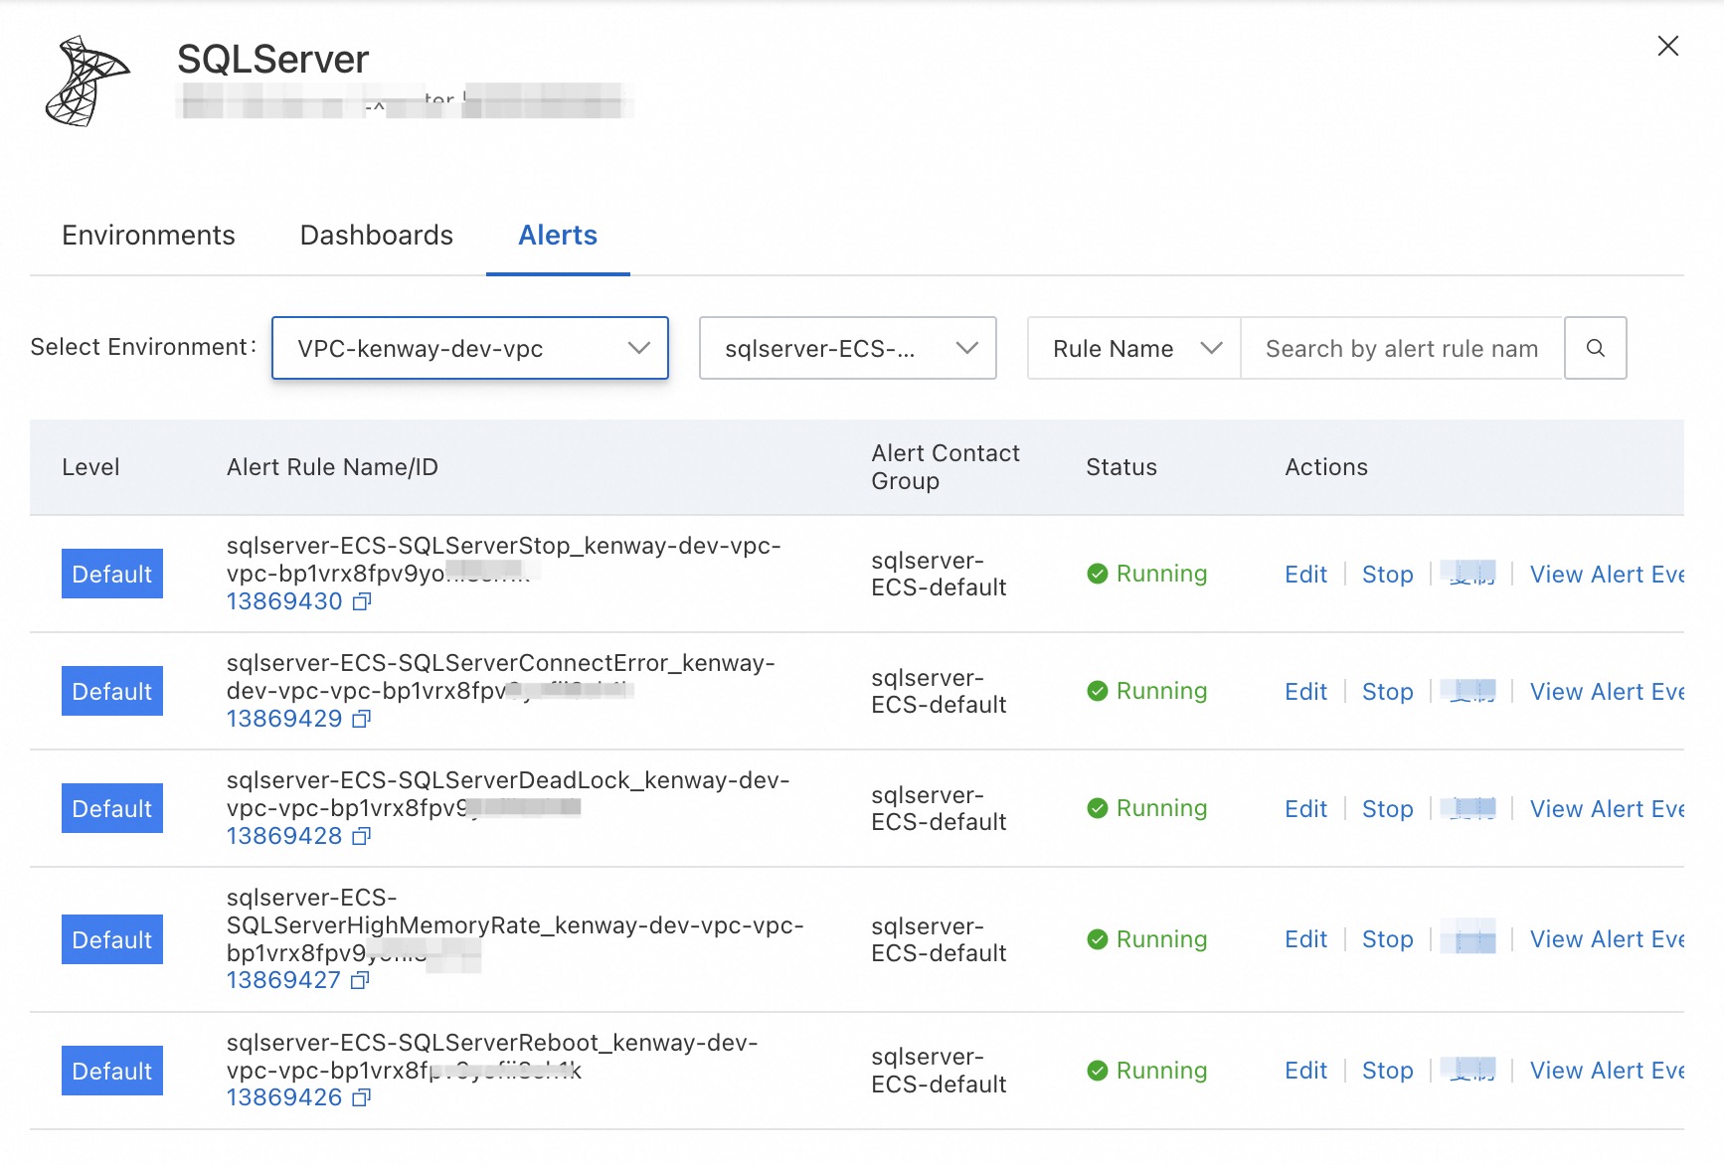
Task: Stop the SQLServerHighMemoryRate alert rule
Action: pos(1388,939)
